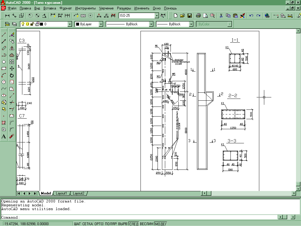Open the ISO-25 dimension style dropdown
Viewport: 301px width, 226px height.
click(156, 15)
